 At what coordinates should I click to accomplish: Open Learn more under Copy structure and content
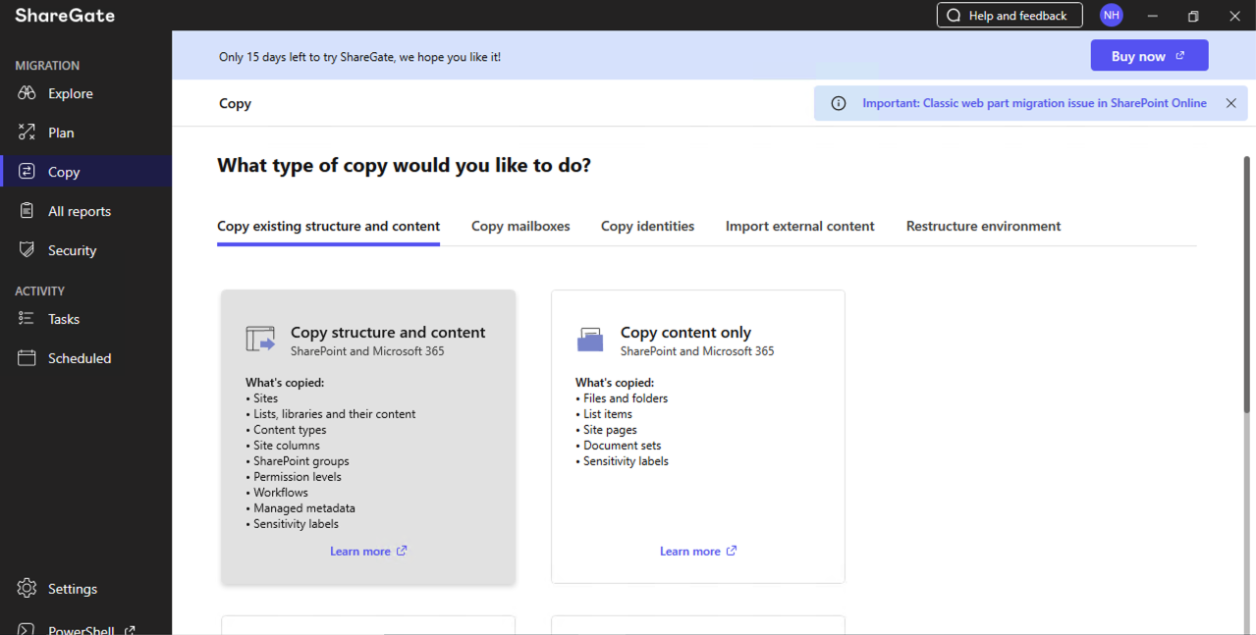point(368,552)
